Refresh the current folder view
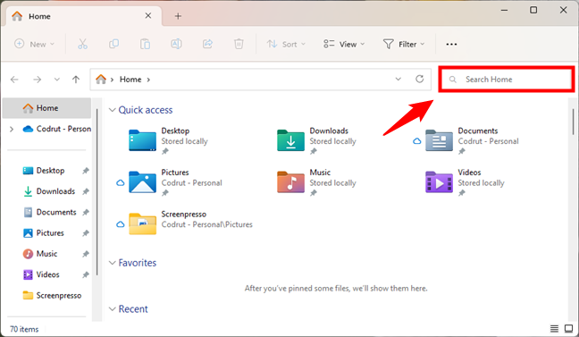This screenshot has height=337, width=579. click(419, 79)
